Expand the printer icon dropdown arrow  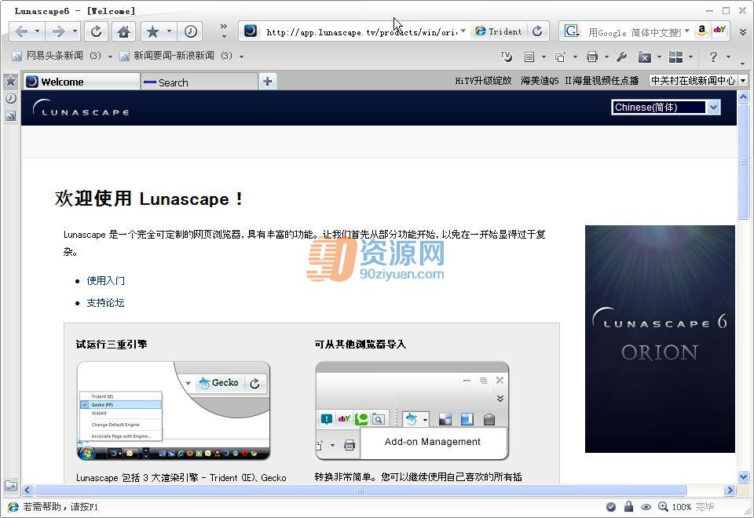point(606,57)
